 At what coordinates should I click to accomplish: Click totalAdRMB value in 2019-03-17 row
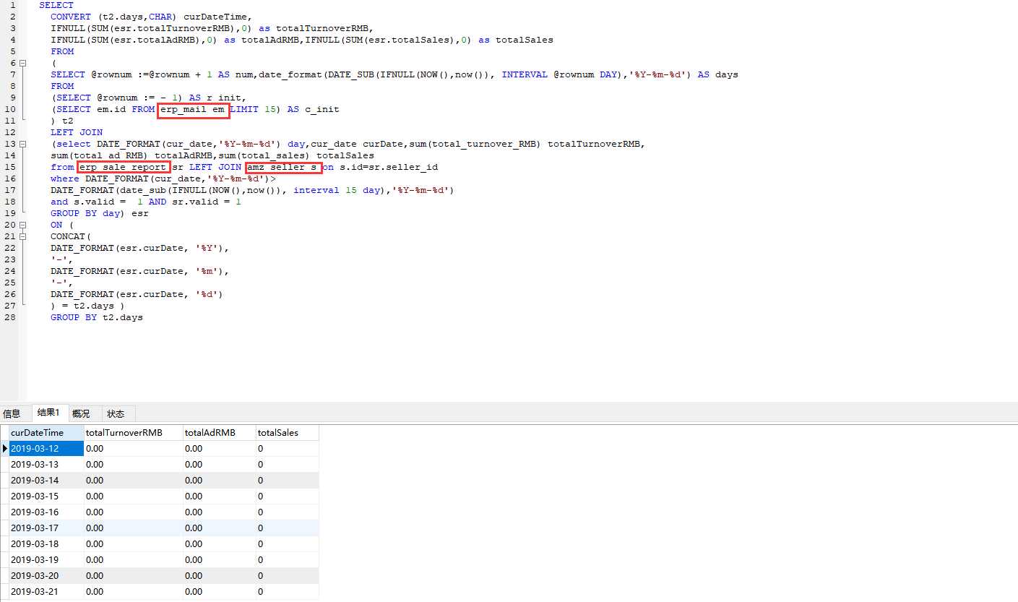(220, 528)
